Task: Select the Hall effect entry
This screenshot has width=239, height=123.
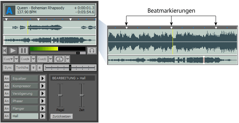Action: [x=25, y=116]
